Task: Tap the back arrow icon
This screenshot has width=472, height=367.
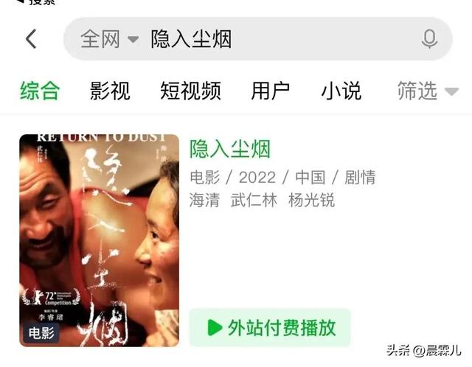Action: pos(31,39)
